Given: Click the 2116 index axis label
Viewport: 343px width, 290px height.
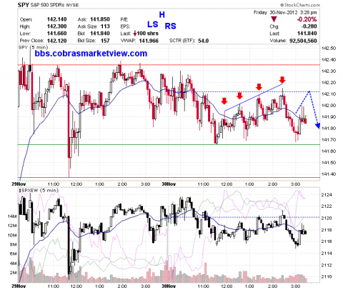Looking at the screenshot, I should pos(327,241).
